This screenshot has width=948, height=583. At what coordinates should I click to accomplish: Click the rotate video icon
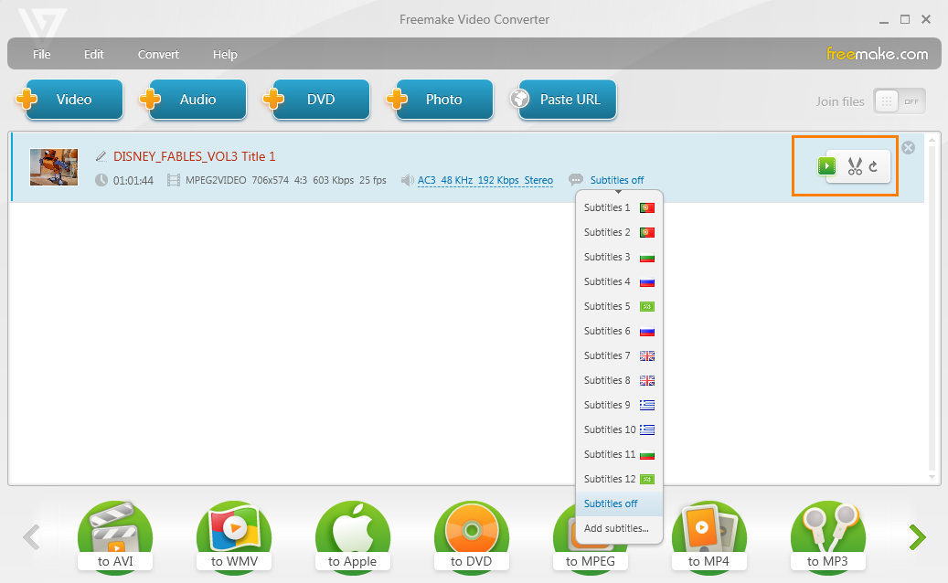[x=874, y=166]
